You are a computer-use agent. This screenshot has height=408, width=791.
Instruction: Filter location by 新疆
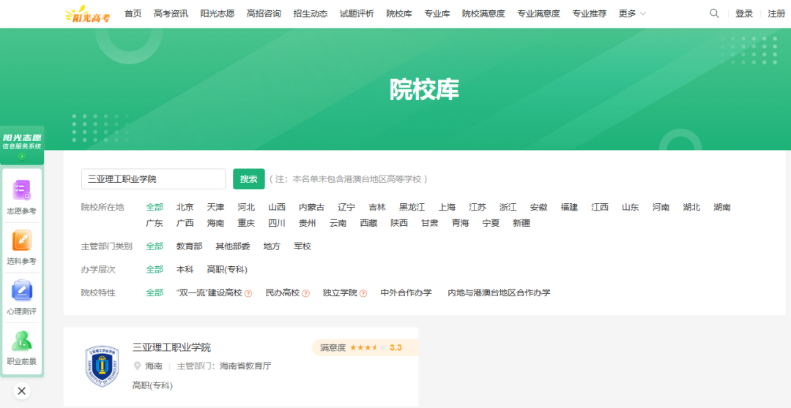(x=521, y=223)
